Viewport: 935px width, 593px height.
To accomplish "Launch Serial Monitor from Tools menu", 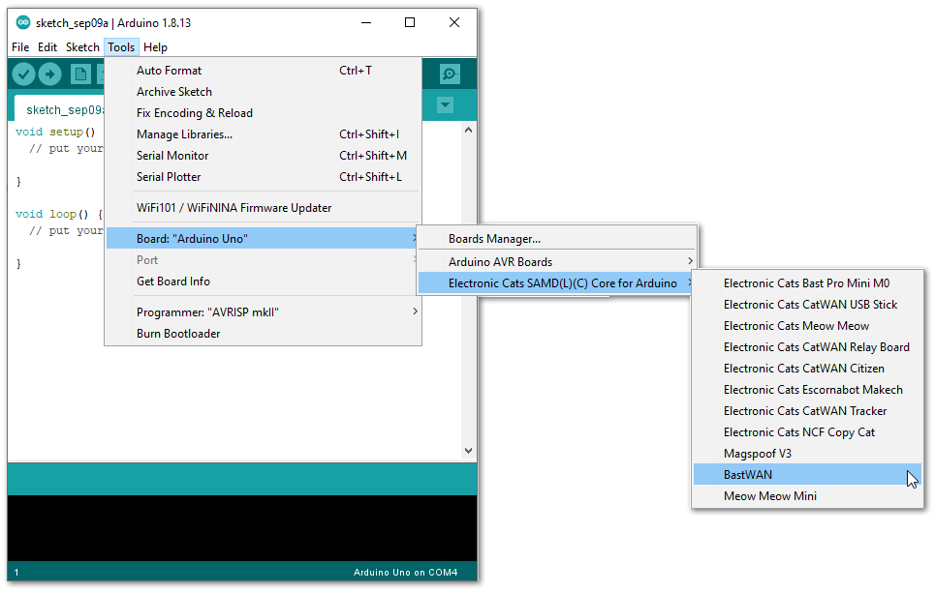I will (x=263, y=156).
